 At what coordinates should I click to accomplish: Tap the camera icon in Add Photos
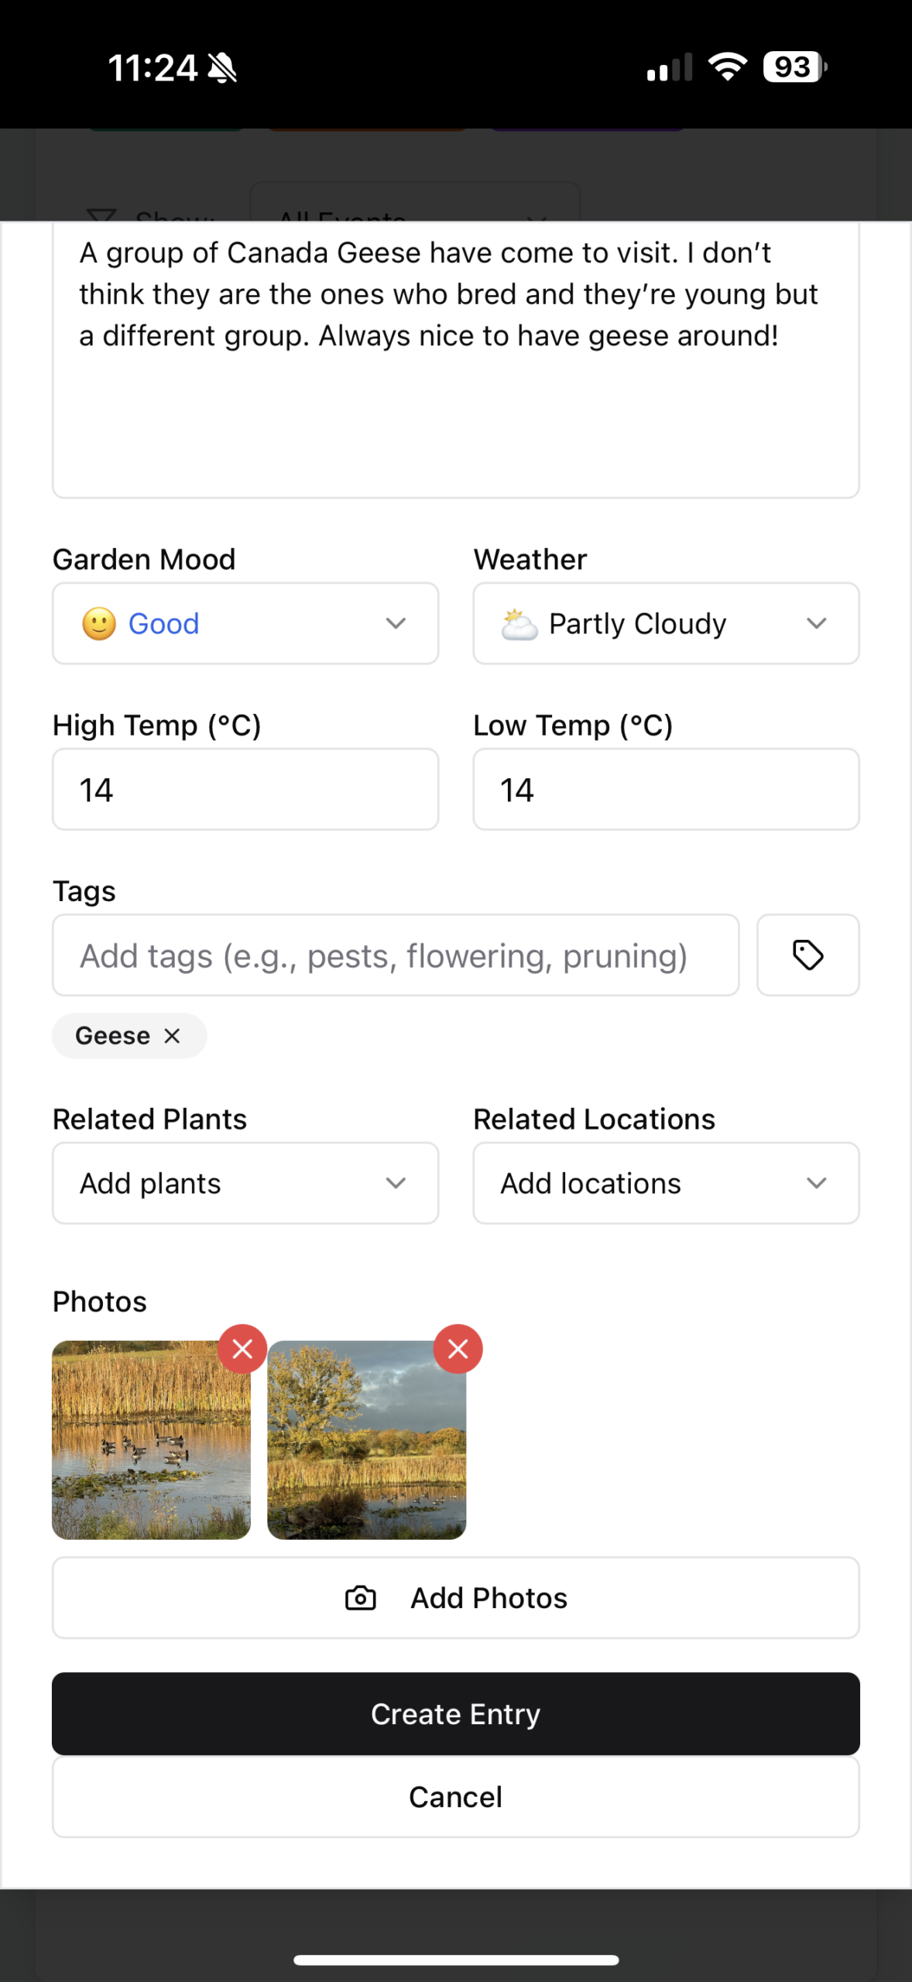click(x=360, y=1598)
